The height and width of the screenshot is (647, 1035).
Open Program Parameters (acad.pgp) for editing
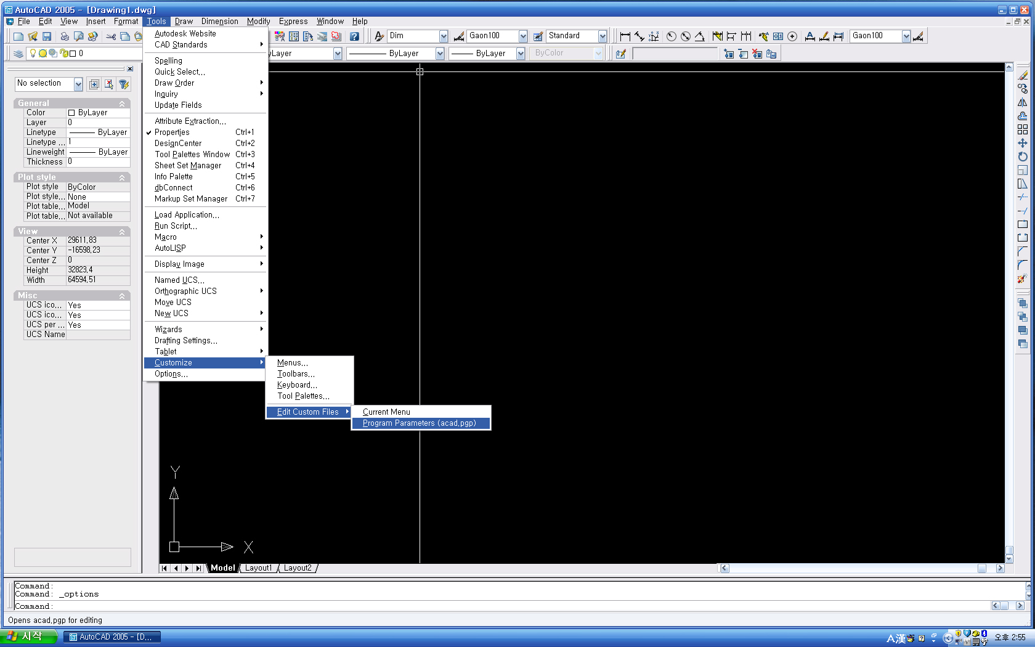pos(420,423)
